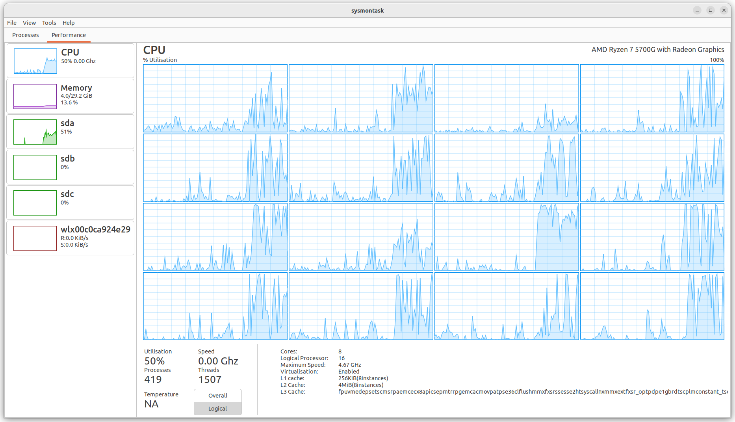Open the Memory performance panel
The width and height of the screenshot is (735, 422).
coord(70,96)
